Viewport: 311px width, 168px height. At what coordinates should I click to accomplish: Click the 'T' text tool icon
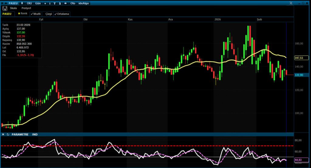click(x=55, y=3)
